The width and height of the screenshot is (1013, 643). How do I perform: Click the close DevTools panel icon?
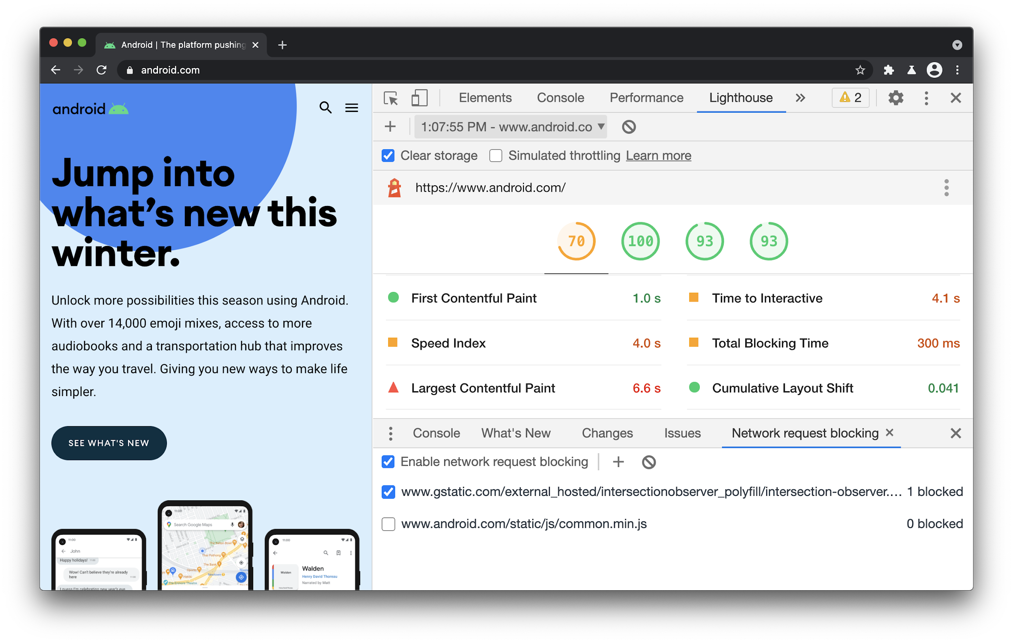click(x=955, y=98)
